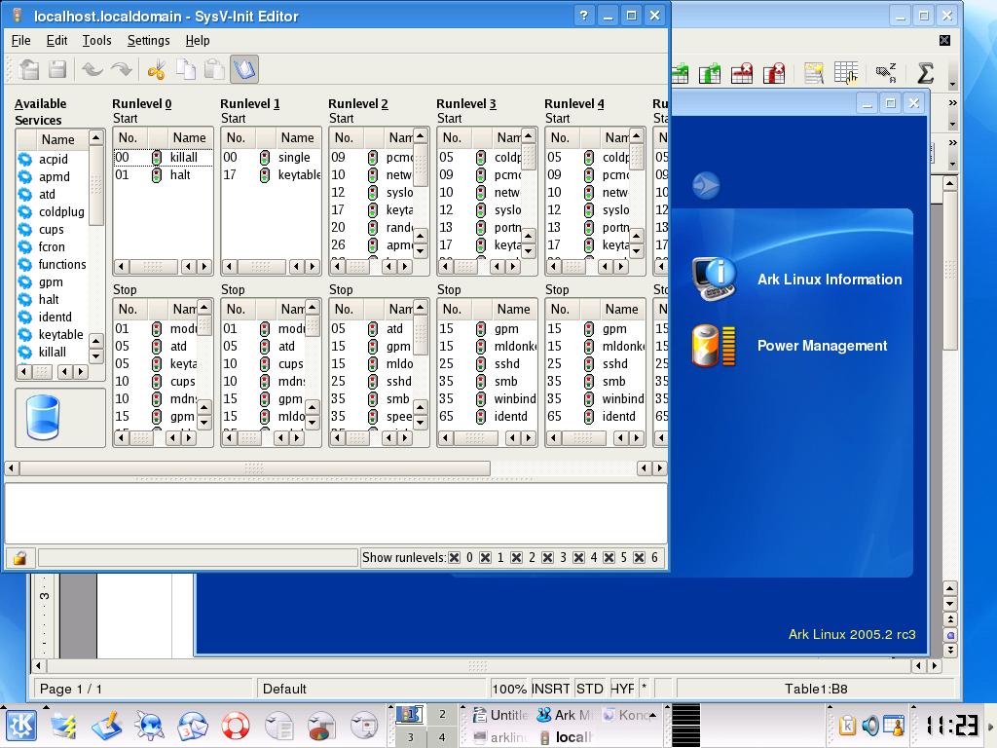Viewport: 997px width, 748px height.
Task: Click the lock icon in the status bar
Action: (x=19, y=558)
